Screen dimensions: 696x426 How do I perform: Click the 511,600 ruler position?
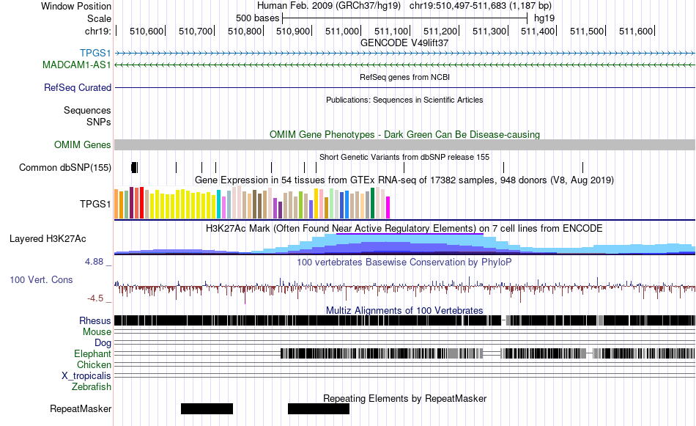[x=636, y=31]
